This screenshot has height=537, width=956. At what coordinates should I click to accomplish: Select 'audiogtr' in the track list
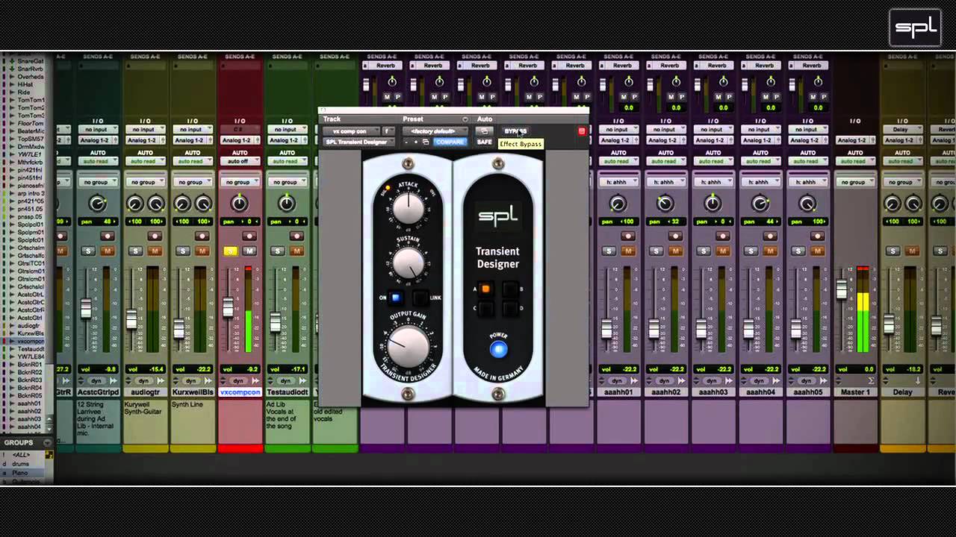pyautogui.click(x=29, y=326)
